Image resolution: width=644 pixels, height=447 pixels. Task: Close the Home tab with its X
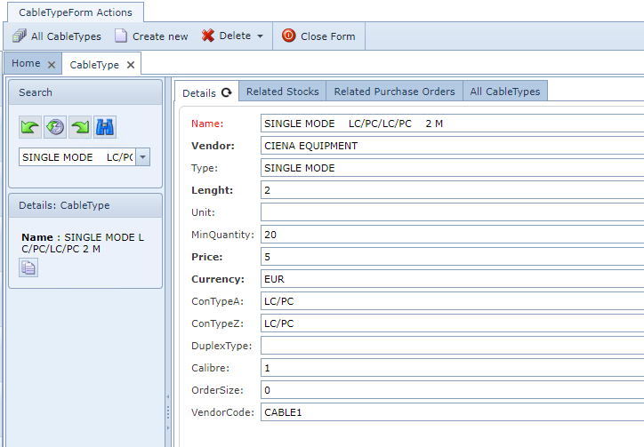coord(52,65)
